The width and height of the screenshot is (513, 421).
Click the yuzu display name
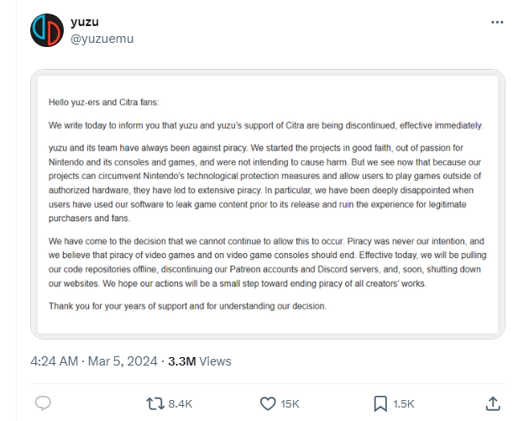coord(84,22)
